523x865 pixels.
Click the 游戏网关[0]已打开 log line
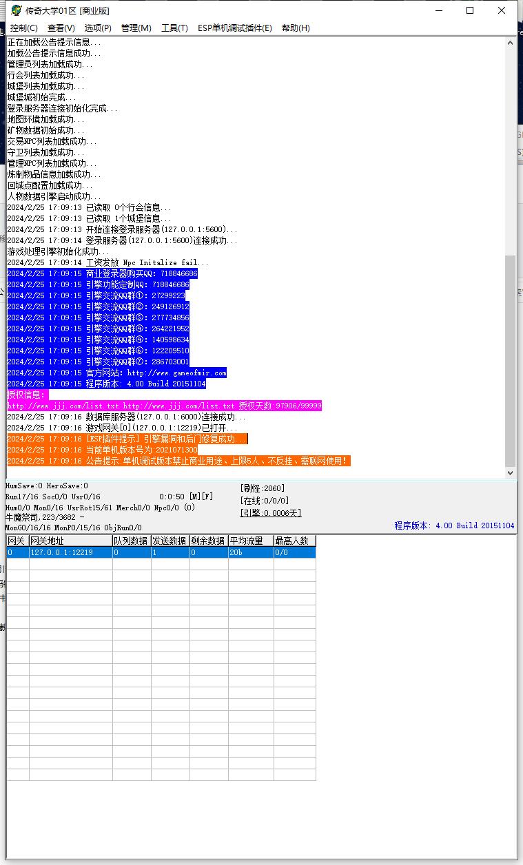[x=122, y=428]
